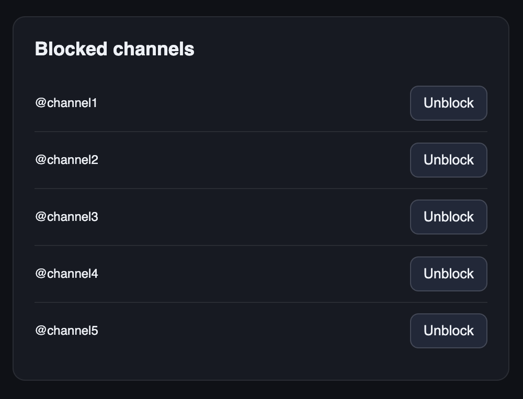Open @channel5 by clicking its handle

[x=66, y=331]
